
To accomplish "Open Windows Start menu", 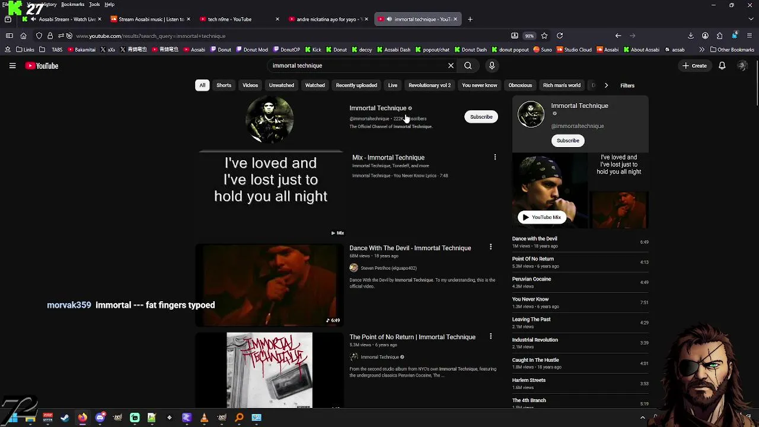I will coord(13,418).
